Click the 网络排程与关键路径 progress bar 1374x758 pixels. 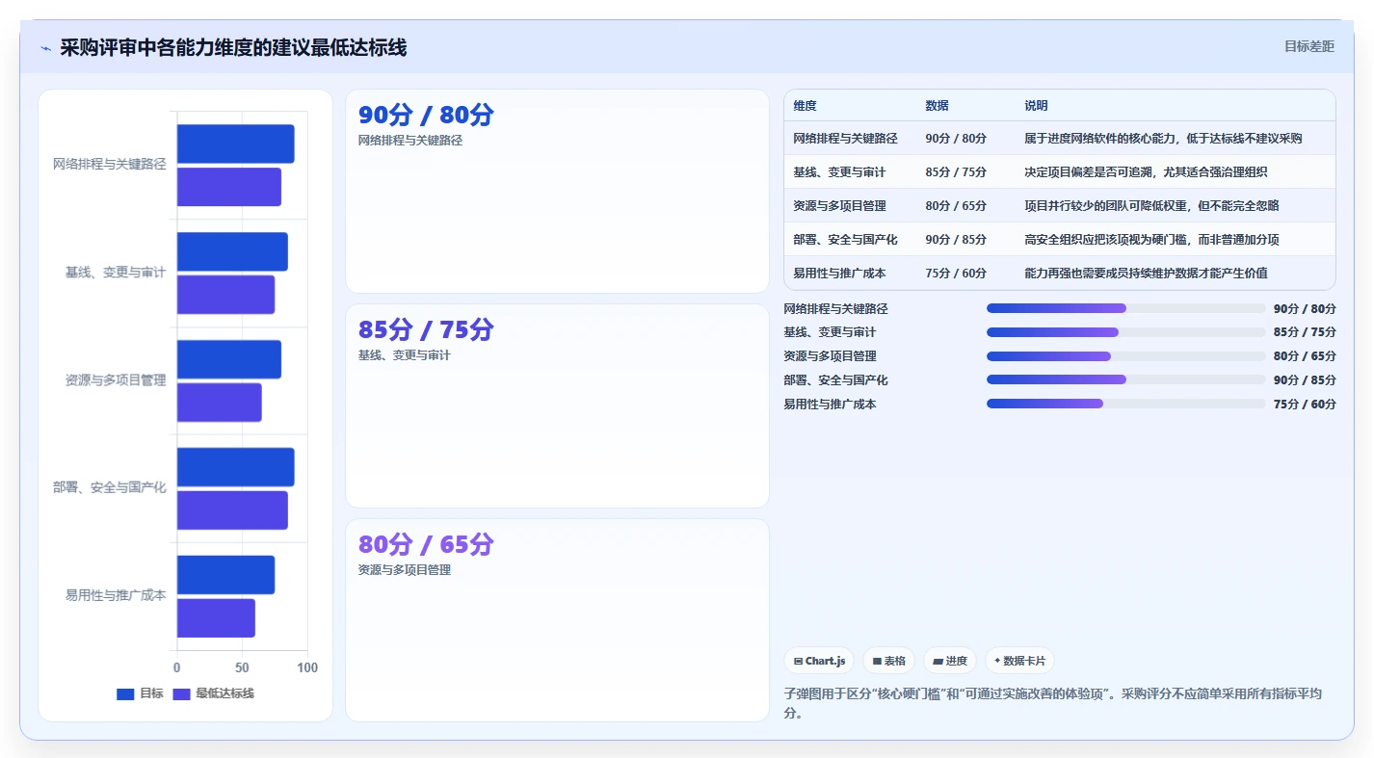point(1125,308)
